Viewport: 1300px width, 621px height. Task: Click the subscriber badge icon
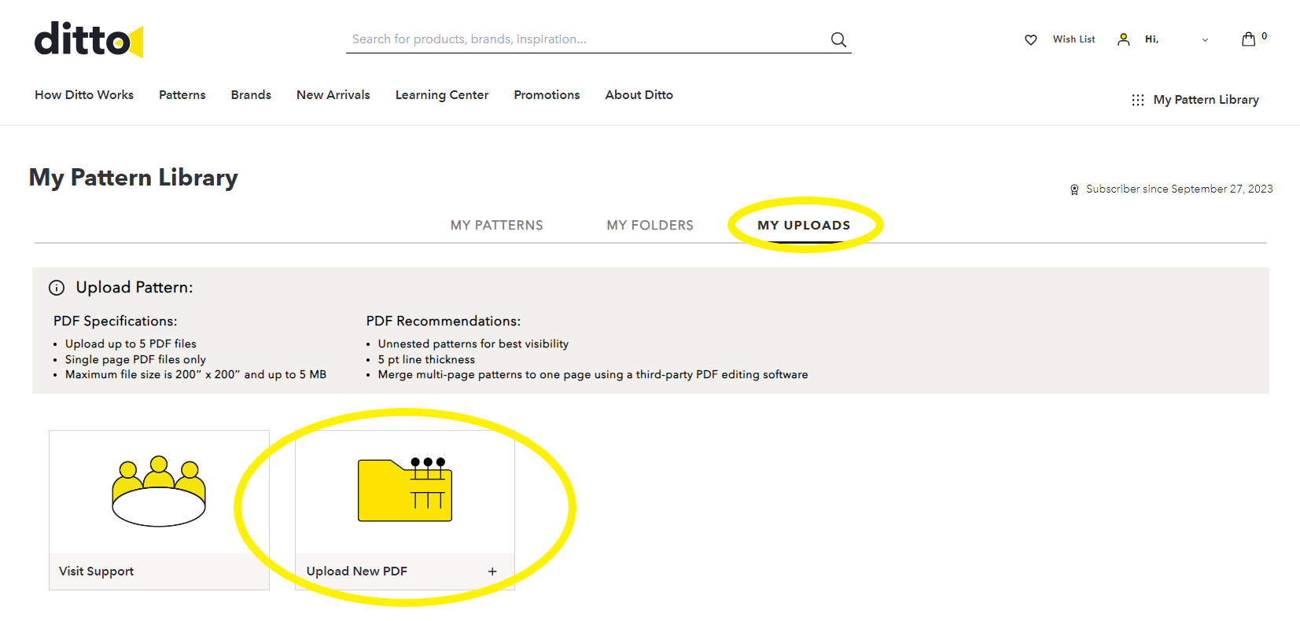tap(1074, 189)
